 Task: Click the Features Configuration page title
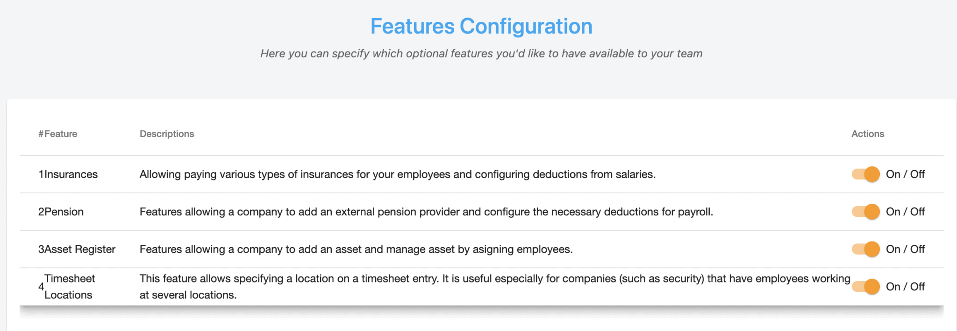pyautogui.click(x=480, y=27)
